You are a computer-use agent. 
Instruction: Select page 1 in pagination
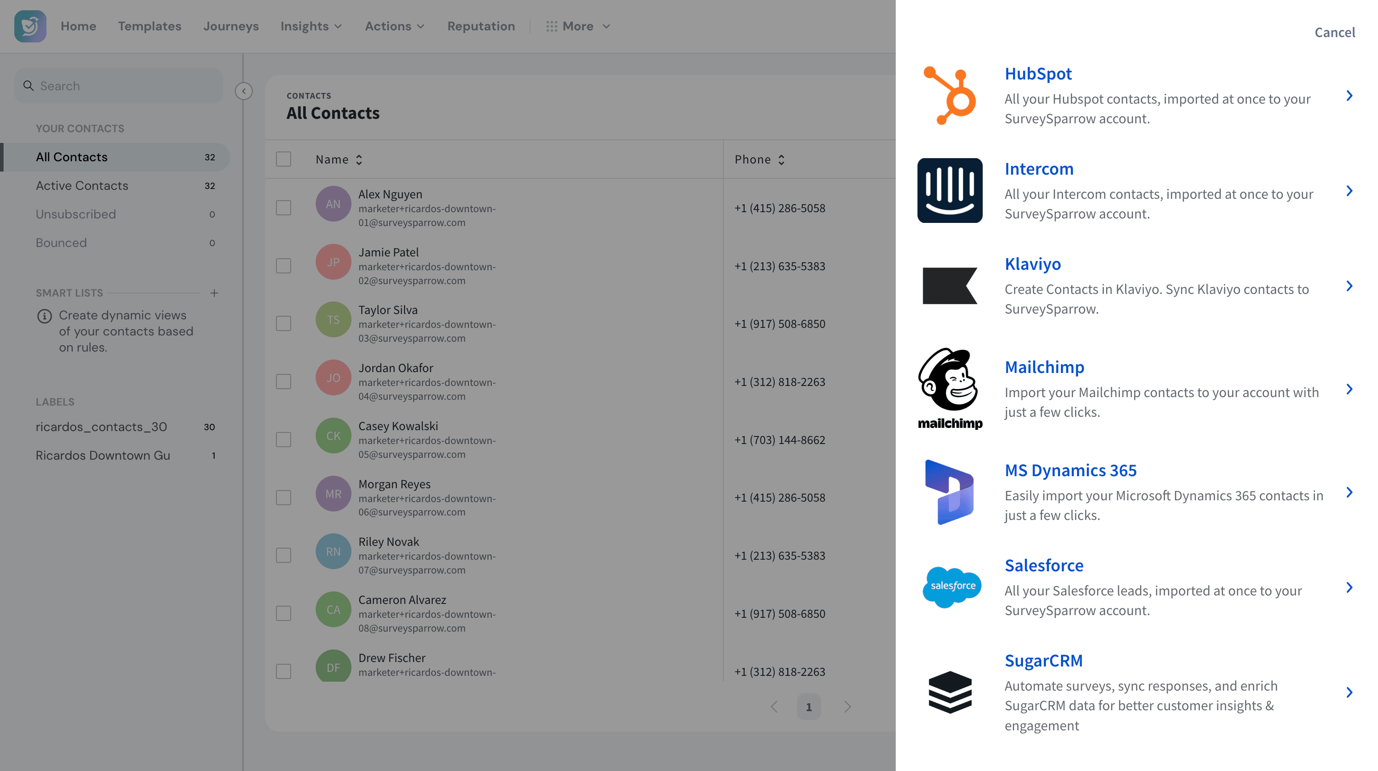[809, 707]
